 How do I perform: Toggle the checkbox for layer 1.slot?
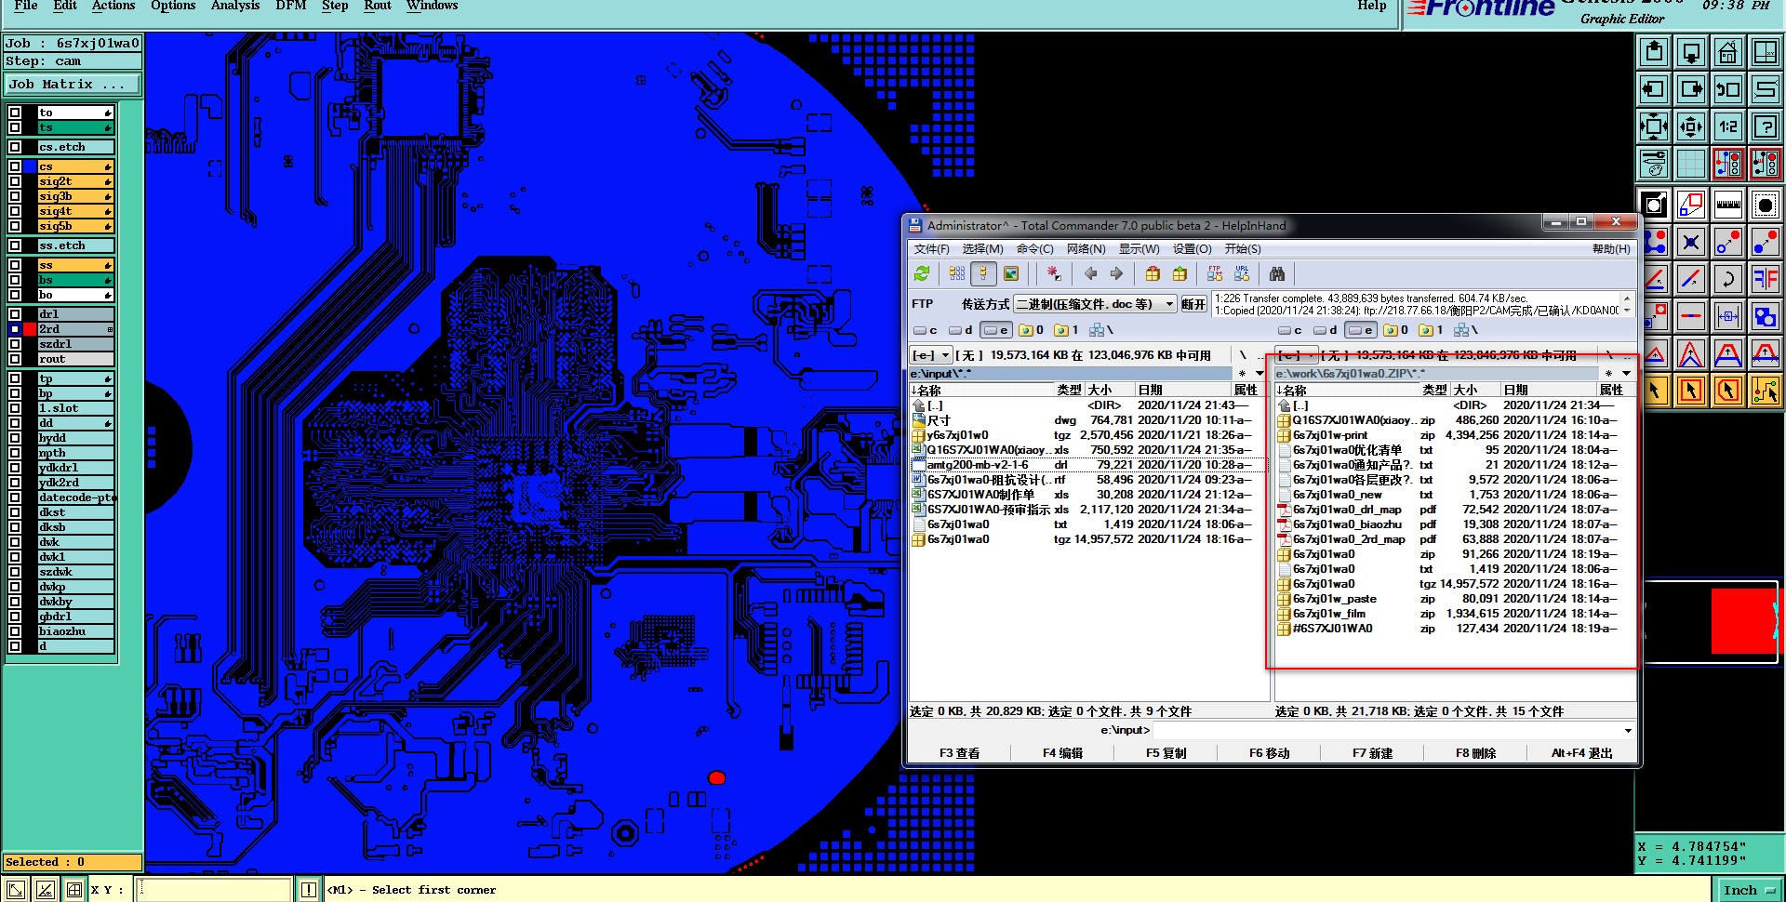click(x=15, y=408)
